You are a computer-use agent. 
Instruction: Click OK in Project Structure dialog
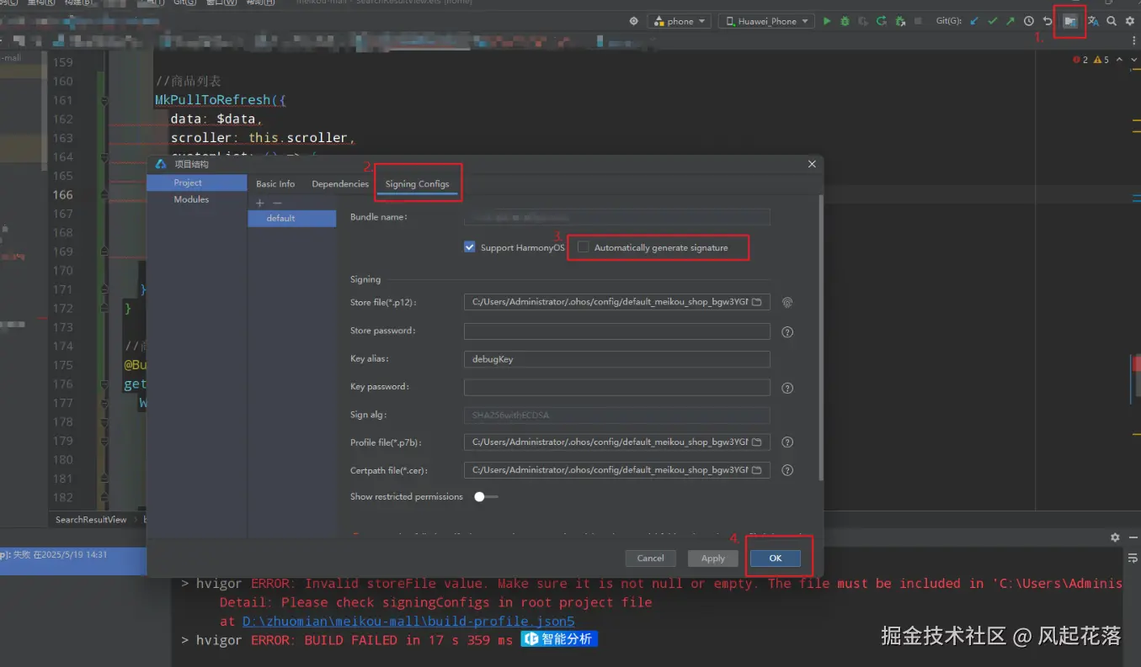click(776, 558)
